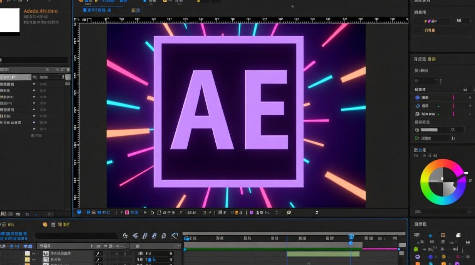Click the eraser-shaped icon above the timeline ruler
The height and width of the screenshot is (265, 475).
tap(174, 236)
